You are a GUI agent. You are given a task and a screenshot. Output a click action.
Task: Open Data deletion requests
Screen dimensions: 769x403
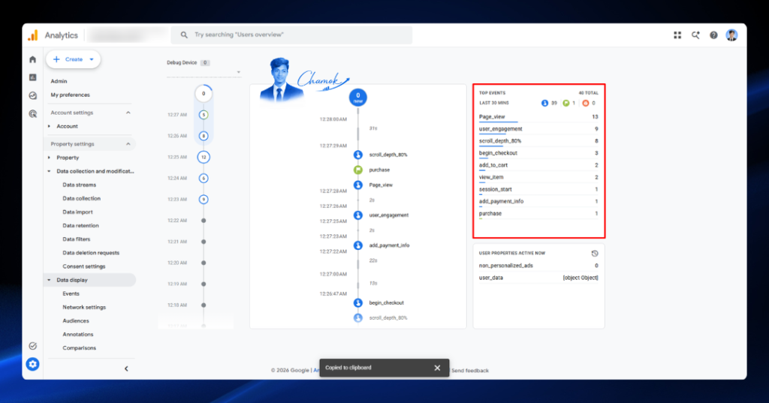tap(91, 253)
